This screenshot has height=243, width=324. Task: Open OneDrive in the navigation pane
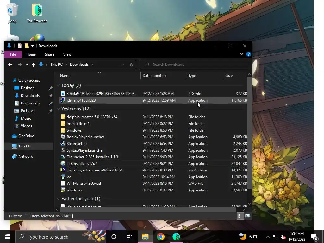point(26,136)
